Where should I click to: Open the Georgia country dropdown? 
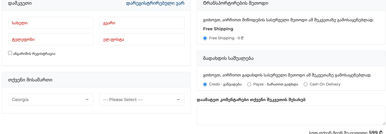coord(51,100)
